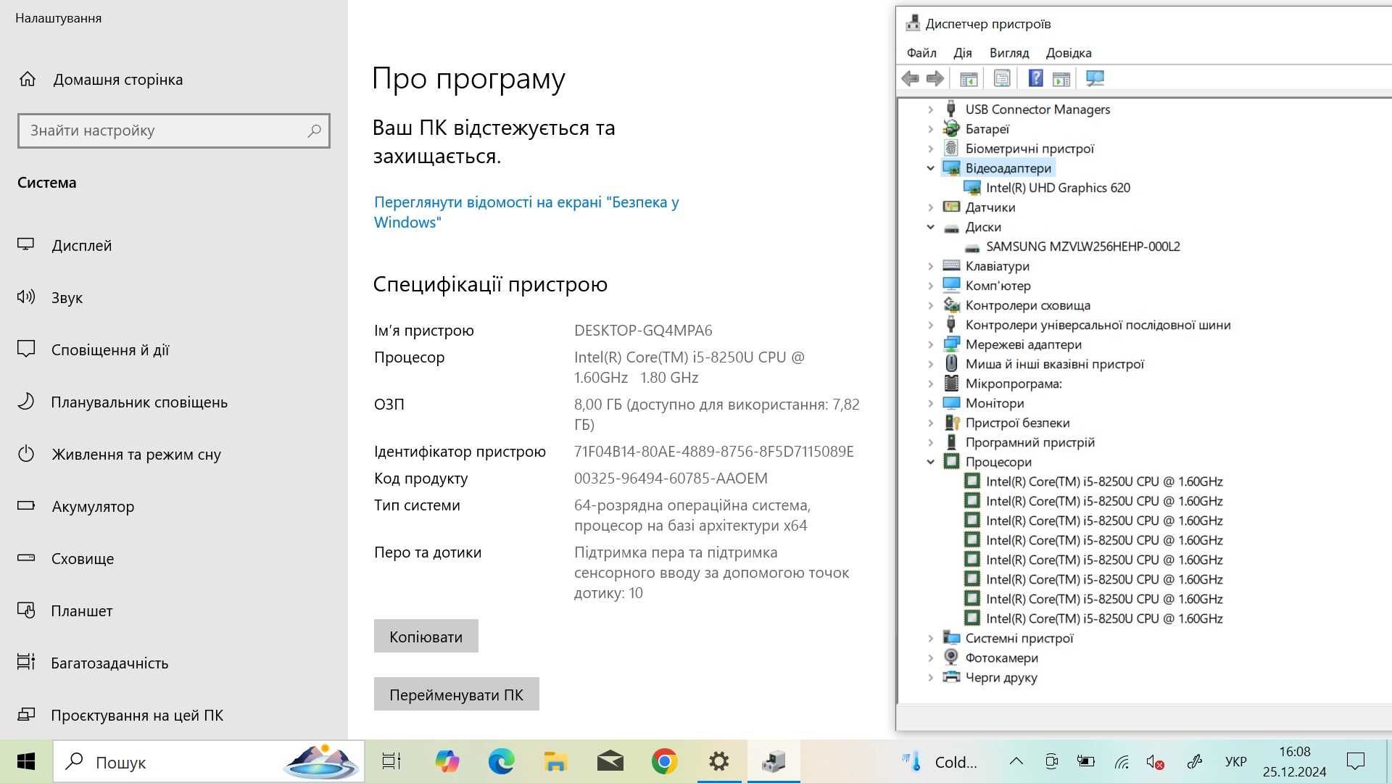
Task: Open Домашня сторінка home icon in Settings
Action: coord(28,79)
